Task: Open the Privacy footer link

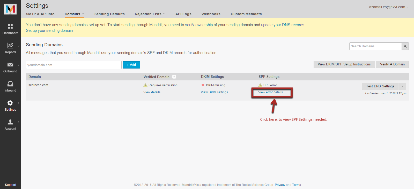Action: pos(280,185)
